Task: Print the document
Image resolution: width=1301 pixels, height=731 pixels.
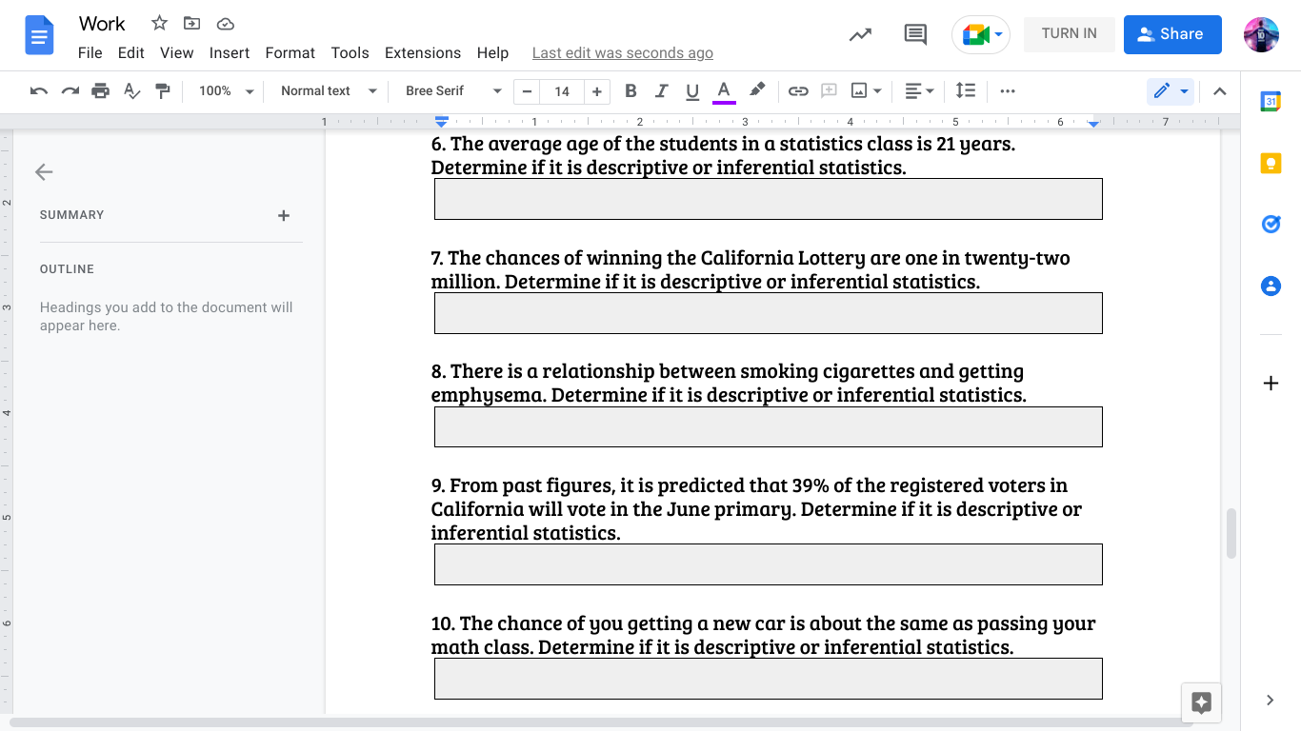Action: (x=100, y=91)
